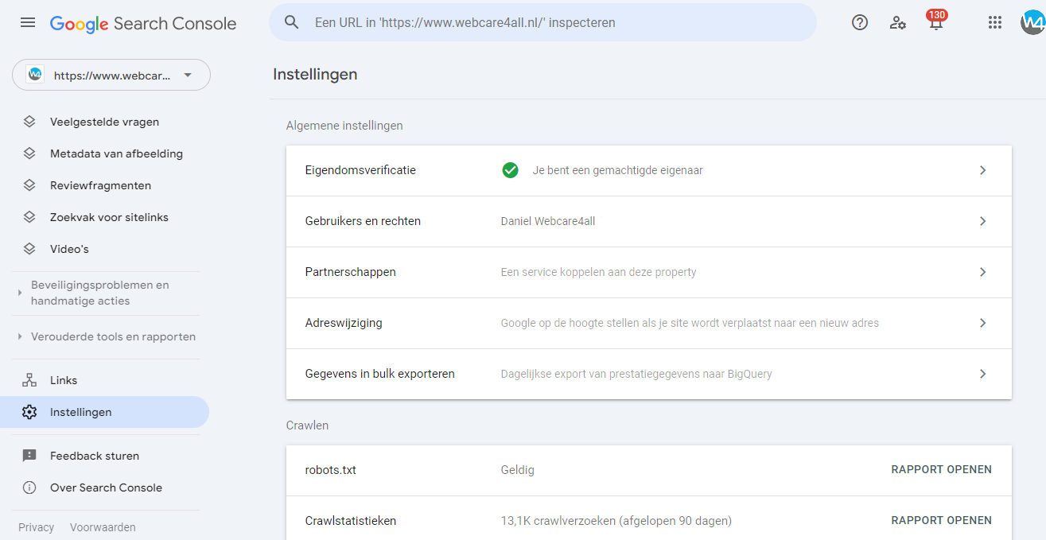Viewport: 1046px width, 540px height.
Task: Select Video's in the sidebar
Action: 69,248
